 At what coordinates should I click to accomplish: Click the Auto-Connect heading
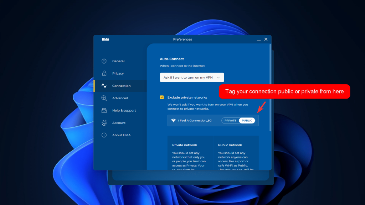(172, 59)
